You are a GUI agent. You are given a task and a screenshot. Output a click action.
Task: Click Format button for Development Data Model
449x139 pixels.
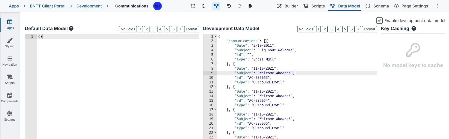tap(370, 29)
